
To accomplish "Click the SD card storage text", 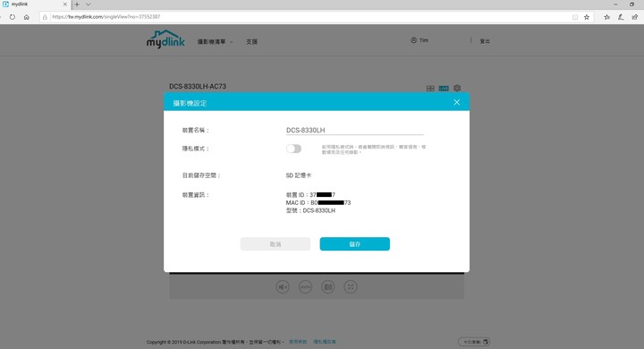I will pyautogui.click(x=299, y=175).
